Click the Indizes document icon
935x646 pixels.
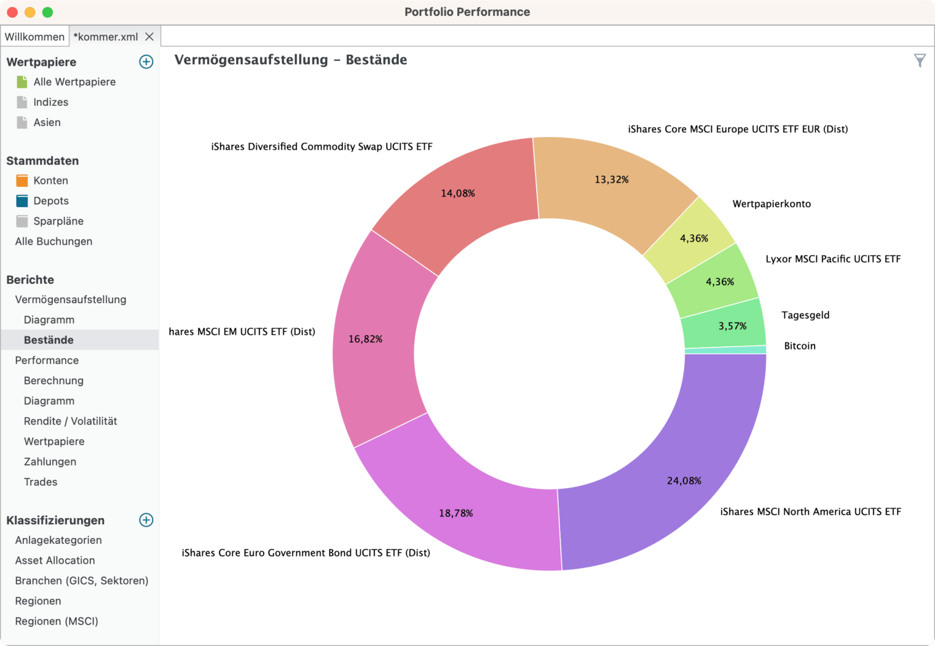(21, 102)
